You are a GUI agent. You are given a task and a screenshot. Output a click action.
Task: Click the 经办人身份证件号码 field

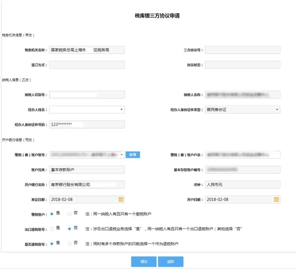click(87, 125)
